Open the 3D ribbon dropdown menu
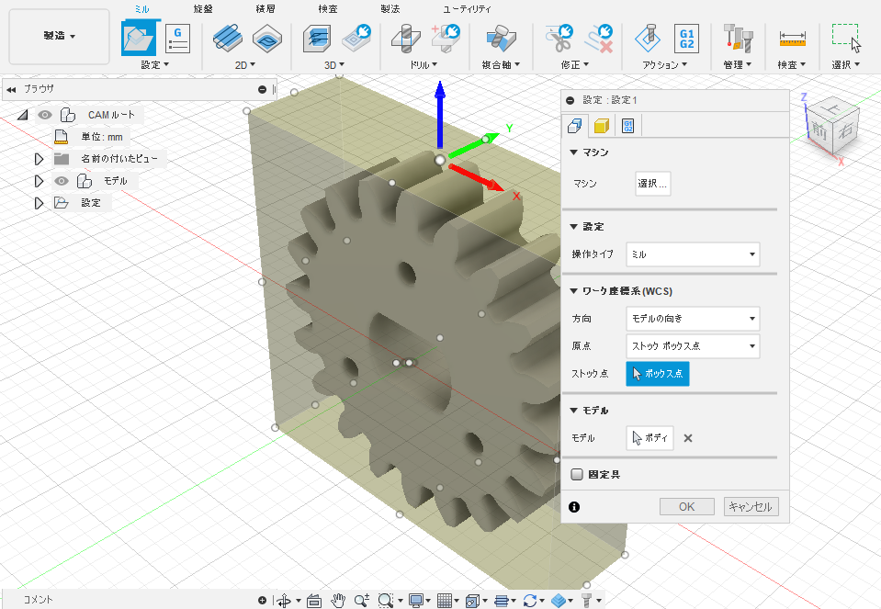The image size is (881, 609). pos(334,65)
